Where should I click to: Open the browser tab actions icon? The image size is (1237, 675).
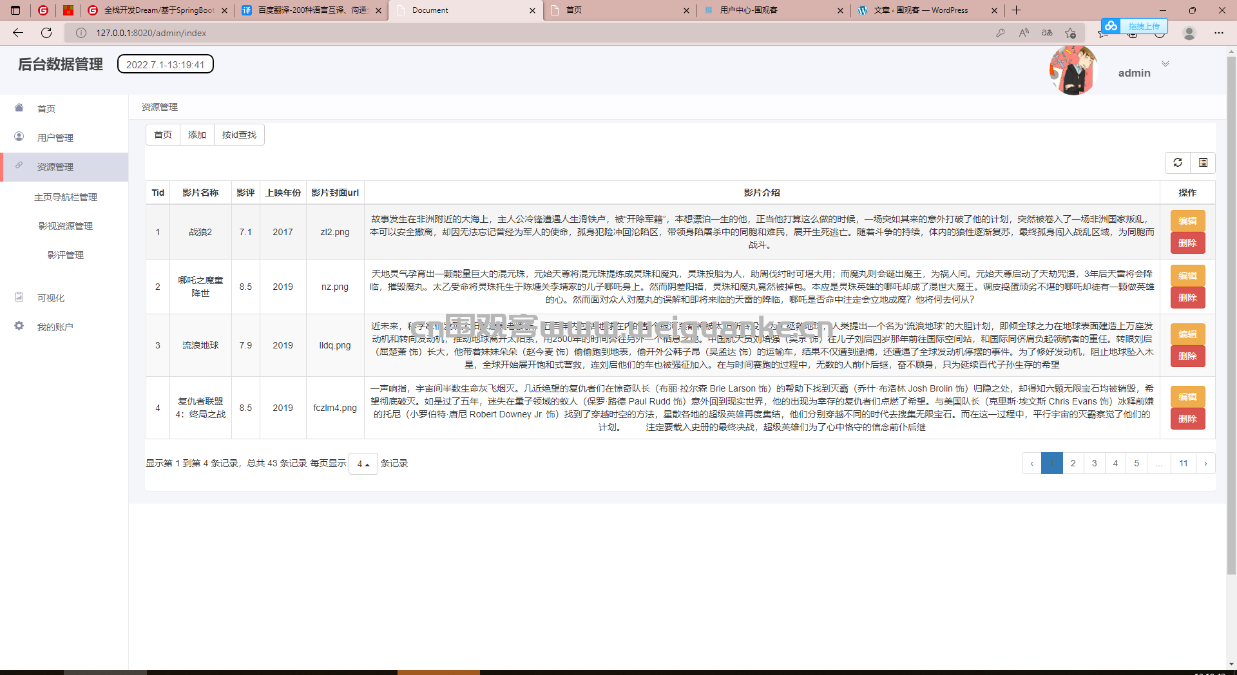coord(15,10)
